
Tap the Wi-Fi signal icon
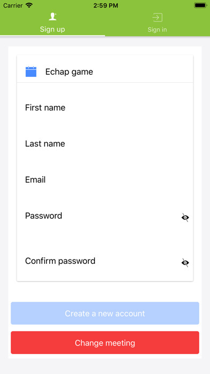coord(29,5)
